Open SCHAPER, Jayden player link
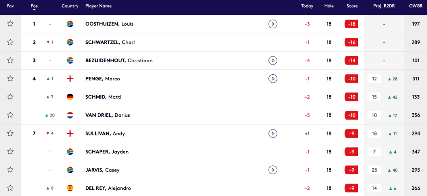Screen dimensions: 427x196 (107, 152)
